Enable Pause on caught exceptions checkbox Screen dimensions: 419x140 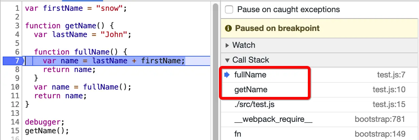(x=229, y=9)
